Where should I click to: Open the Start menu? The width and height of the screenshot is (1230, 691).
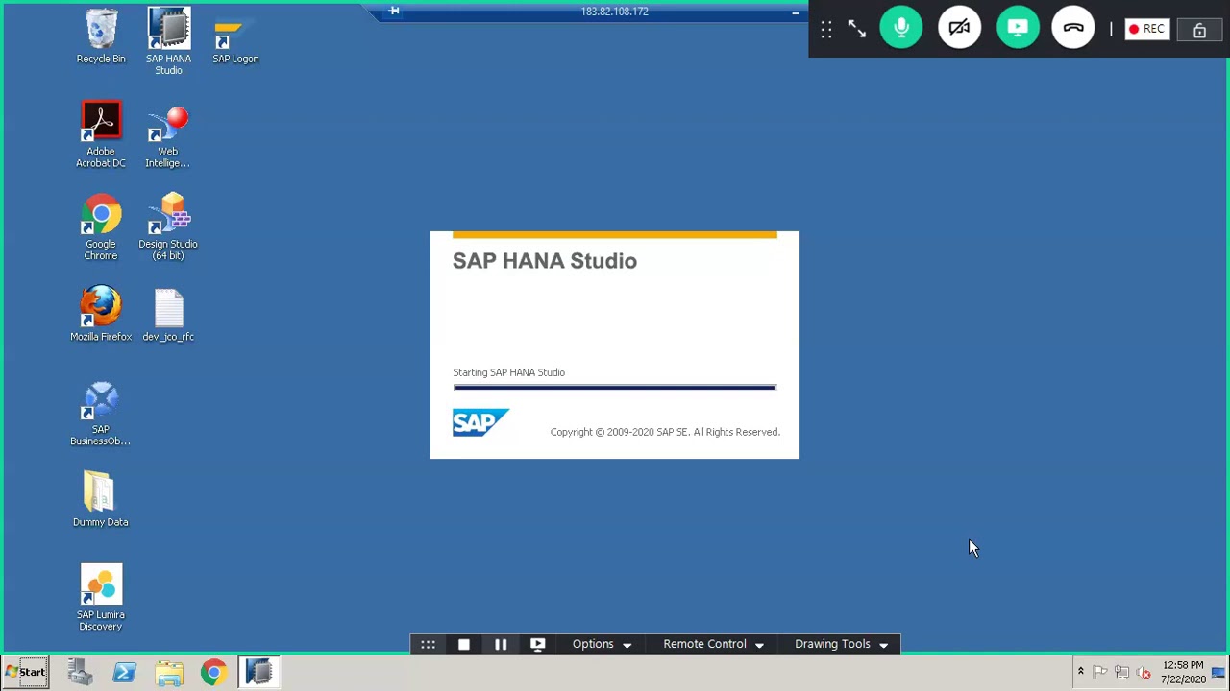click(25, 673)
